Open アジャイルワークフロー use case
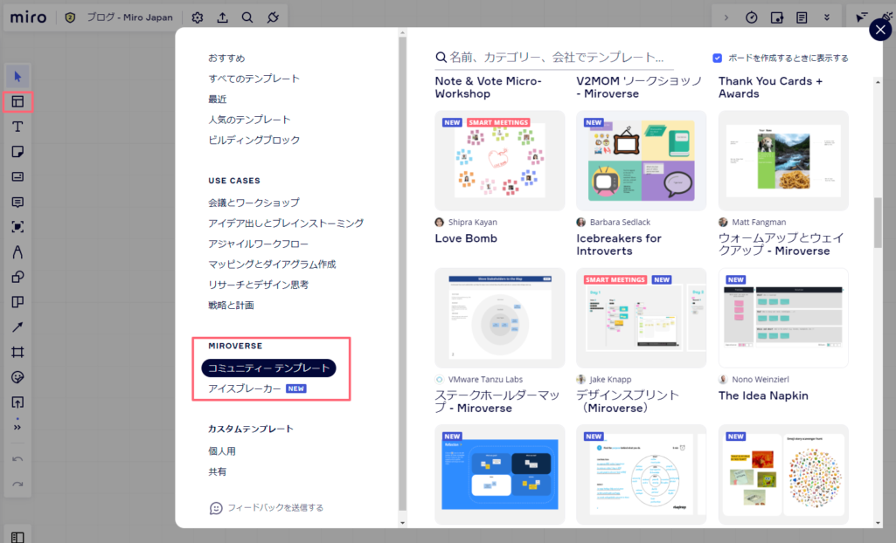 click(258, 244)
